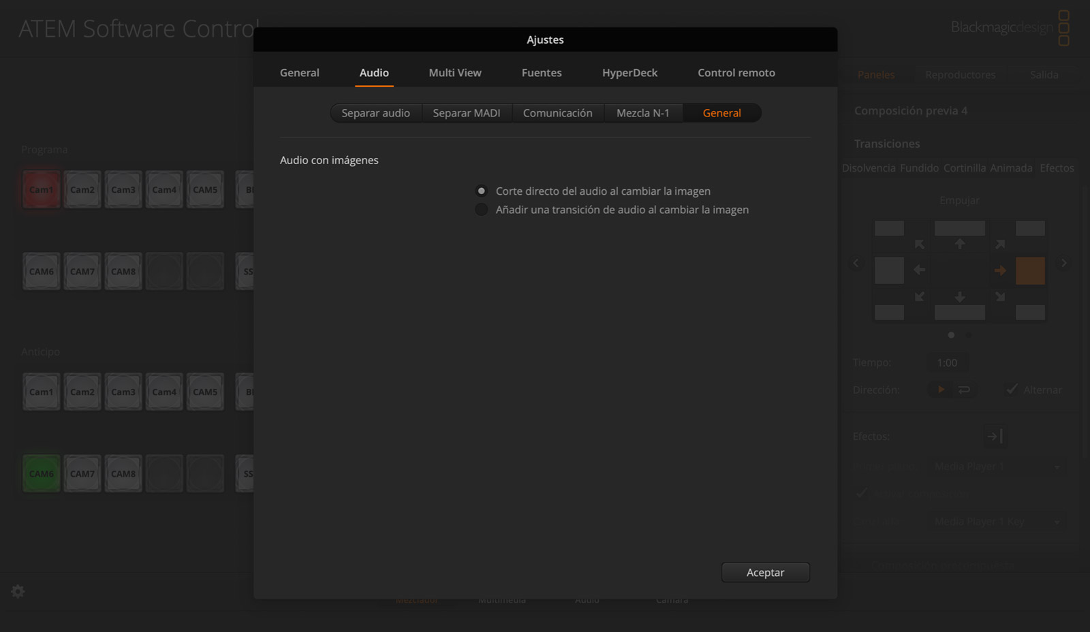Select the push up arrow direction

pyautogui.click(x=960, y=244)
